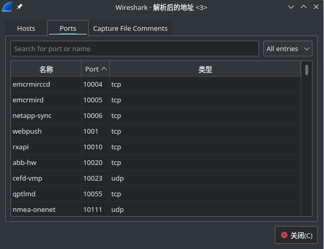Screen dimensions: 324x249
Task: Switch to the Hosts tab
Action: pos(26,28)
